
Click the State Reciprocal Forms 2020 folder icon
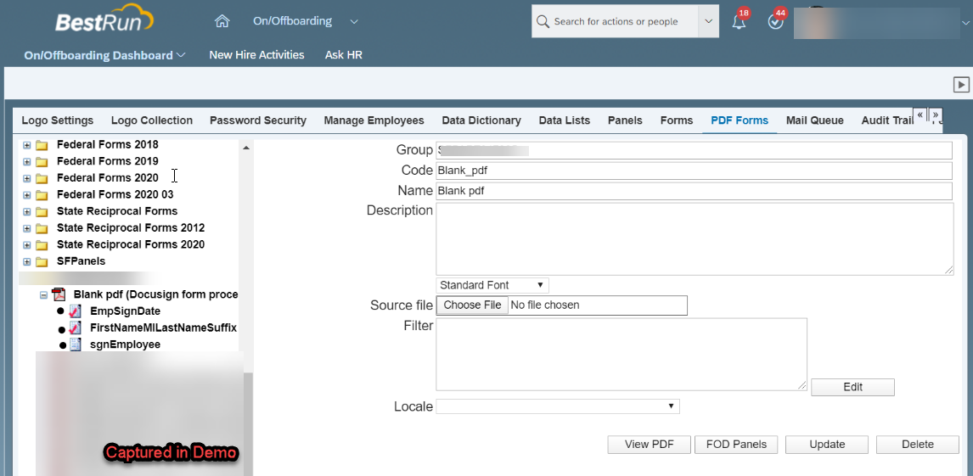pos(42,245)
